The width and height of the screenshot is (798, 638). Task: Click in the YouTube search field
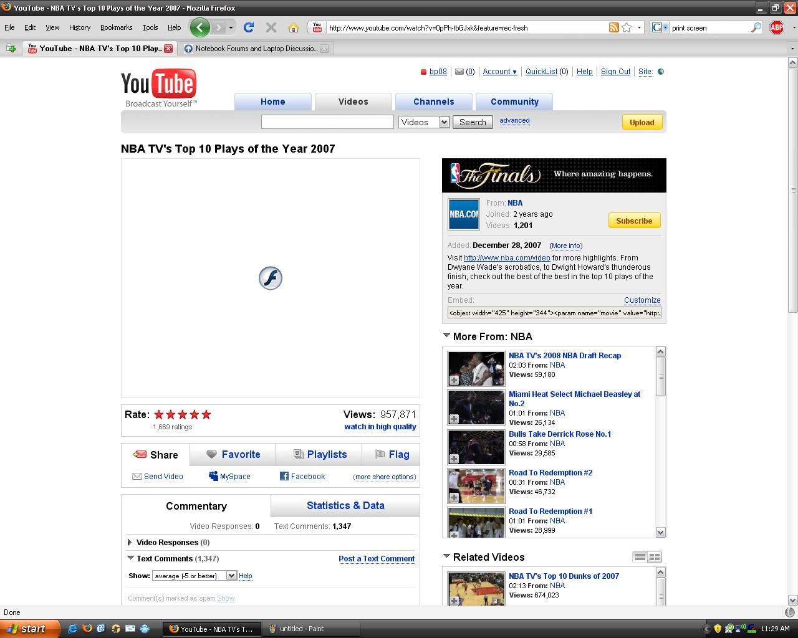click(327, 122)
